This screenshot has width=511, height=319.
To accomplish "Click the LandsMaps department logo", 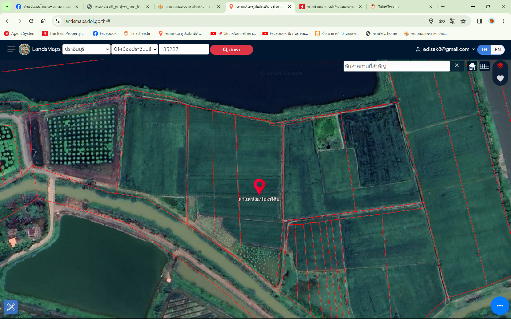I will [x=24, y=49].
